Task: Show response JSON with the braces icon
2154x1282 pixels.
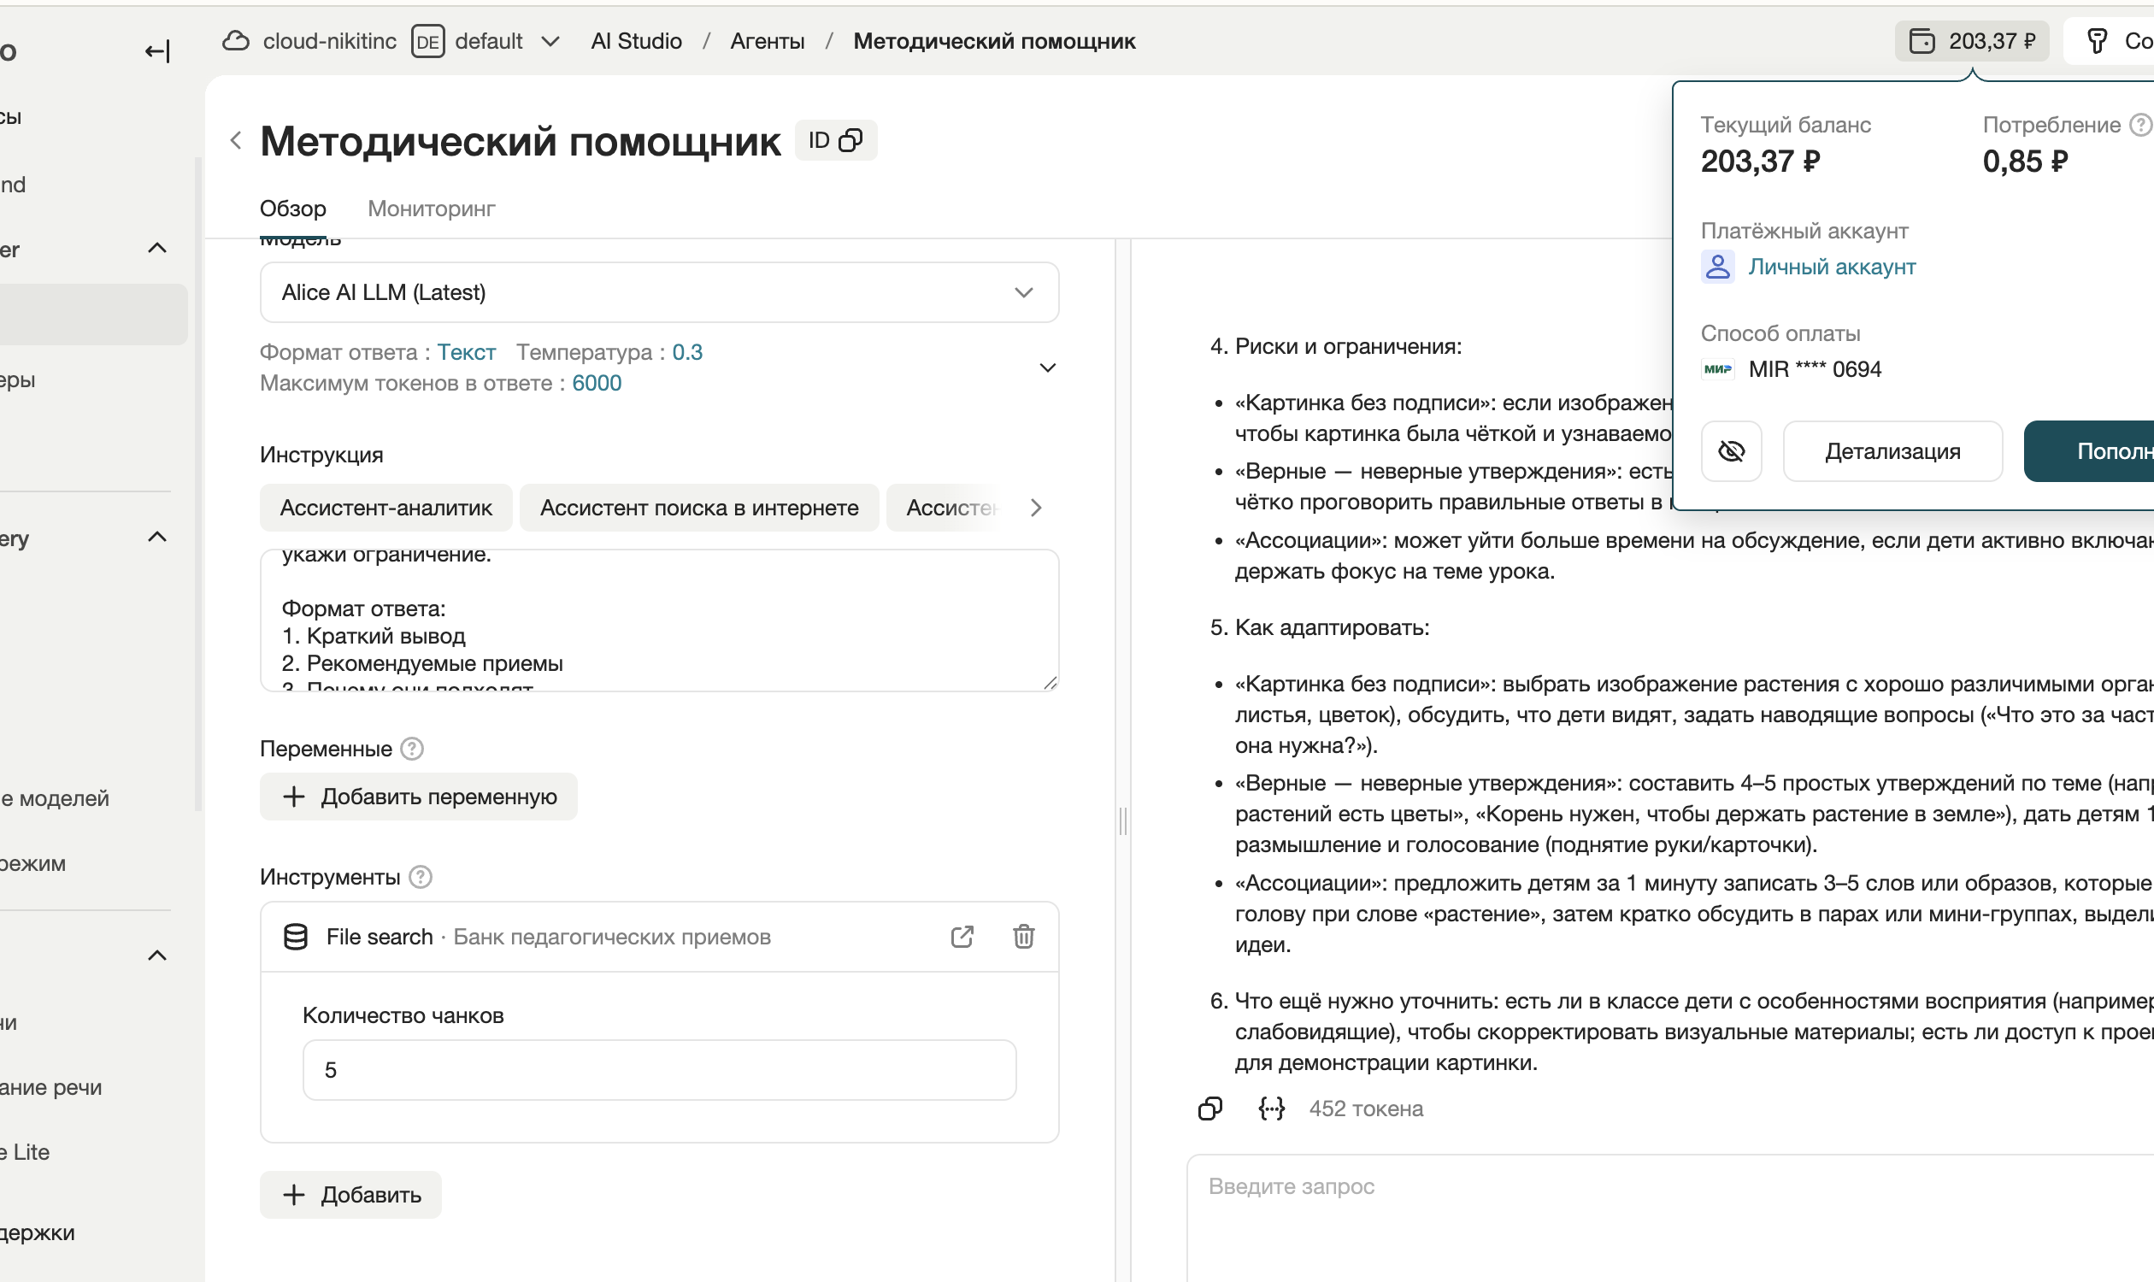Action: 1271,1109
